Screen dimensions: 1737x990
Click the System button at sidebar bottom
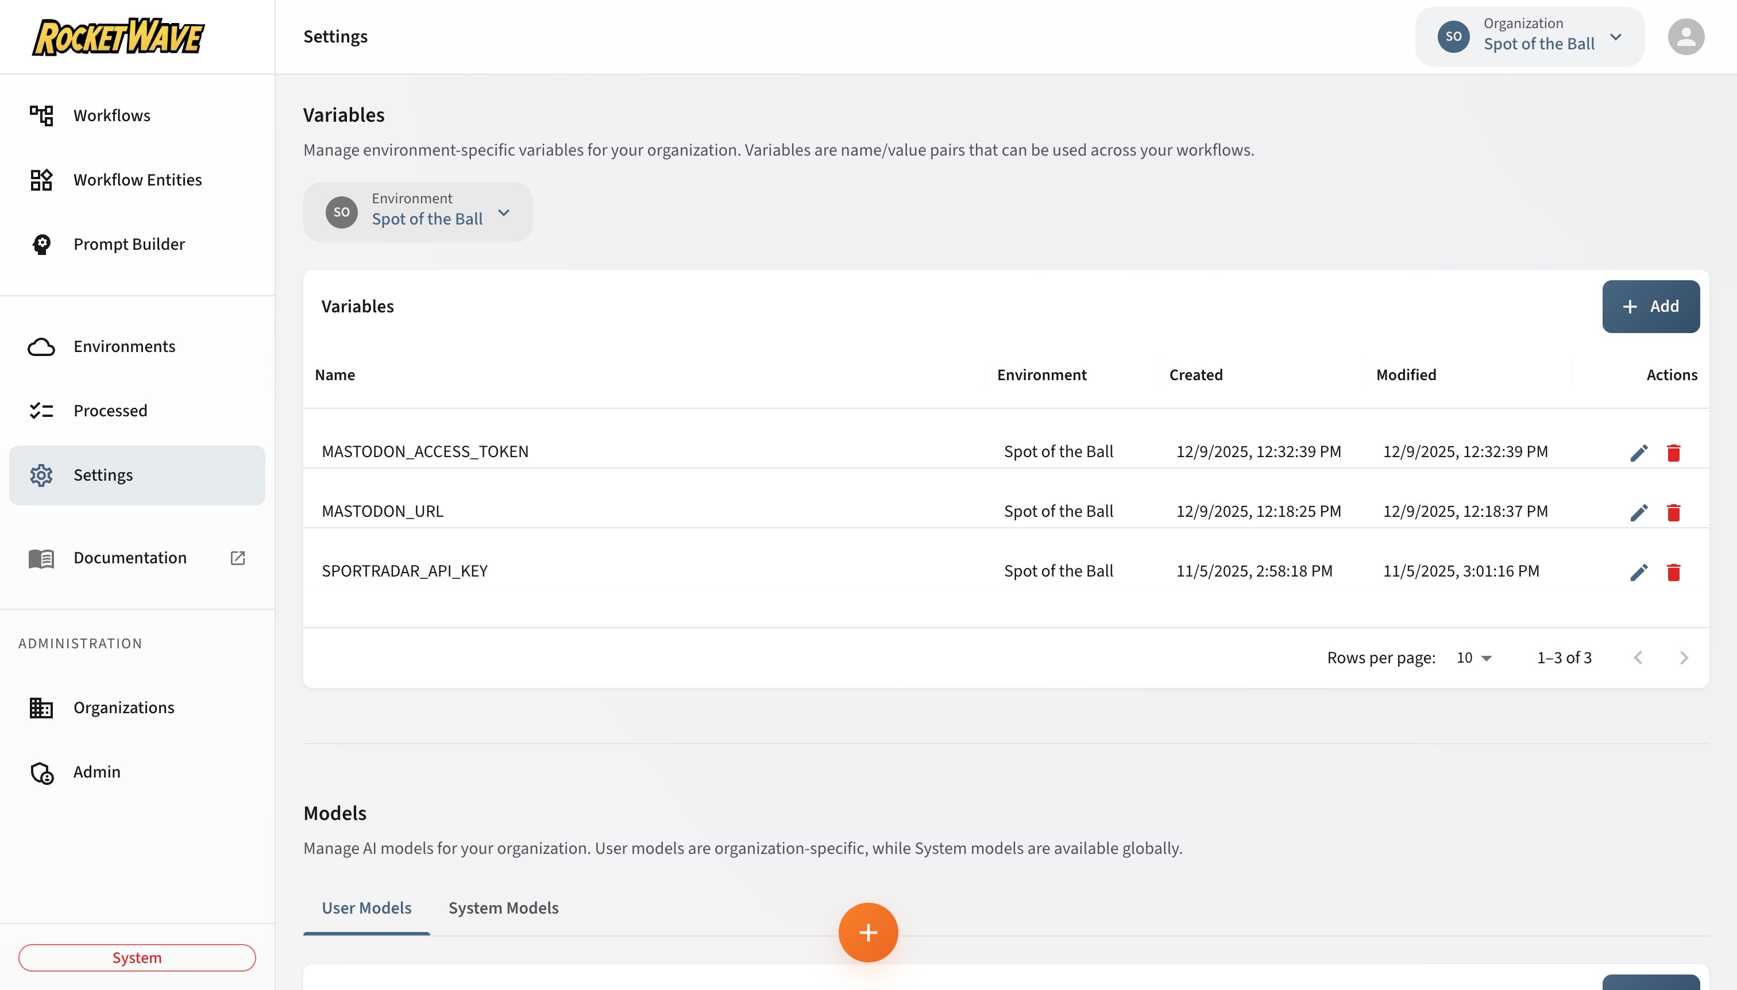(137, 957)
